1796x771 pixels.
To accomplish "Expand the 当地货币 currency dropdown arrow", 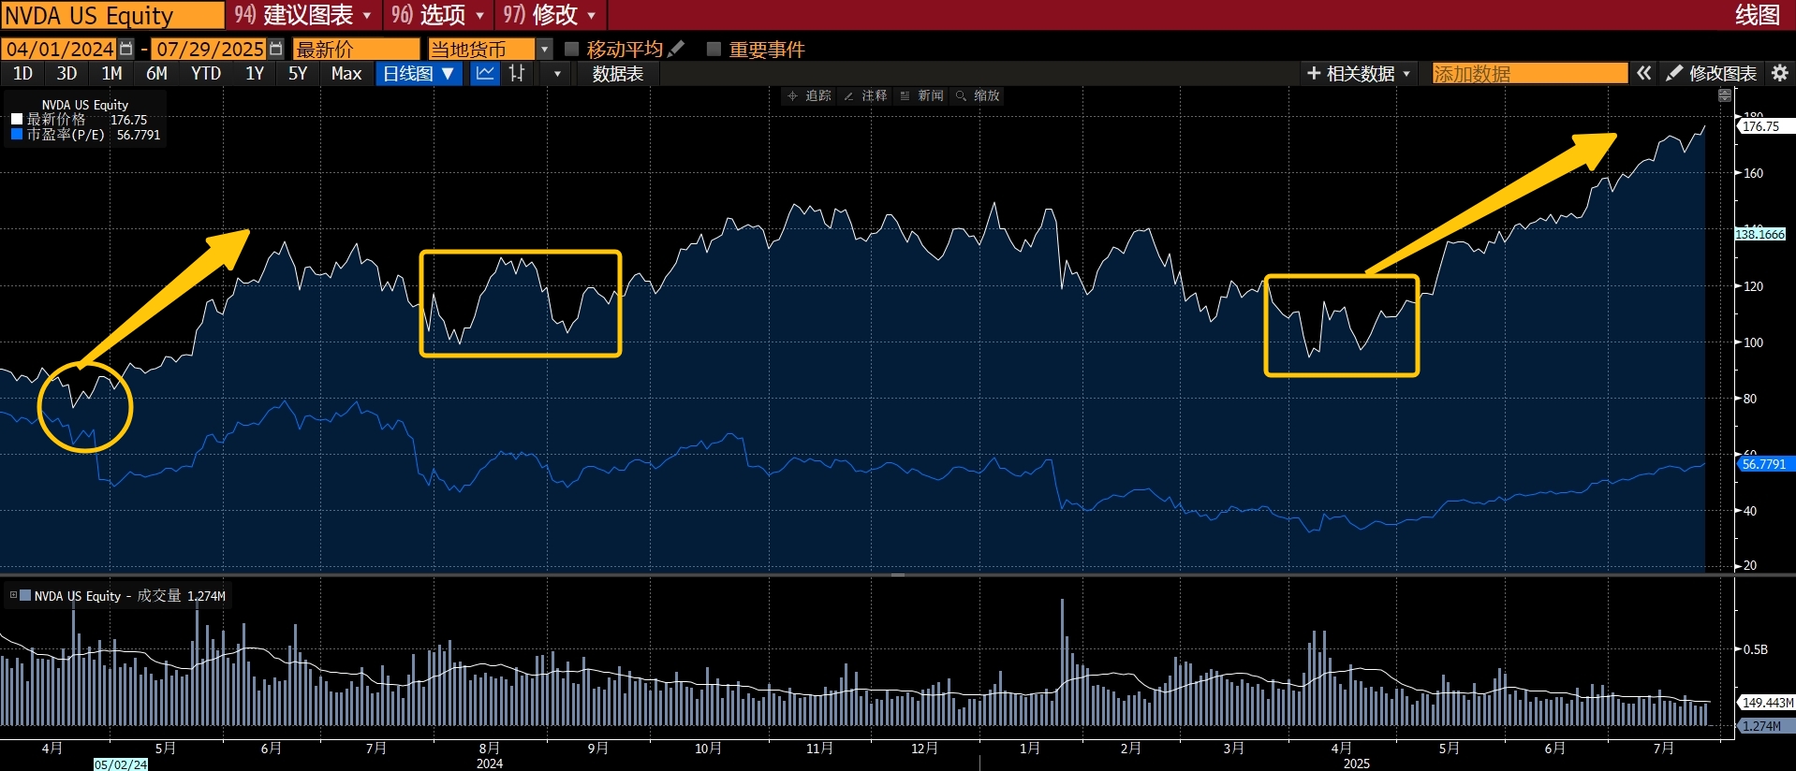I will click(544, 49).
